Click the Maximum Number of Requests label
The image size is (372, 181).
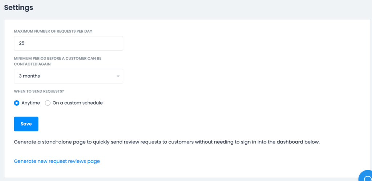click(x=53, y=31)
